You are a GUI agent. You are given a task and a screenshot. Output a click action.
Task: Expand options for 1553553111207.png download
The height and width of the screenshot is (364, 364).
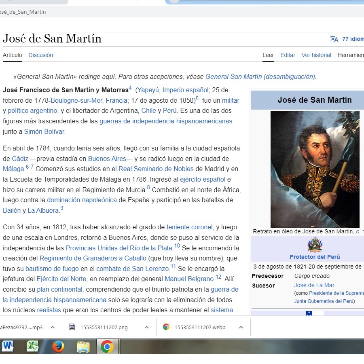(147, 327)
